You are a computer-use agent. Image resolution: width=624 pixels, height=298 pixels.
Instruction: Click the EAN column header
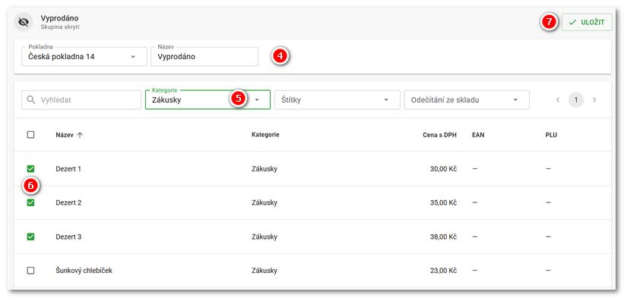point(478,135)
